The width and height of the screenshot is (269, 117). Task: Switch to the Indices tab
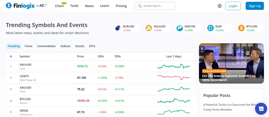65,46
